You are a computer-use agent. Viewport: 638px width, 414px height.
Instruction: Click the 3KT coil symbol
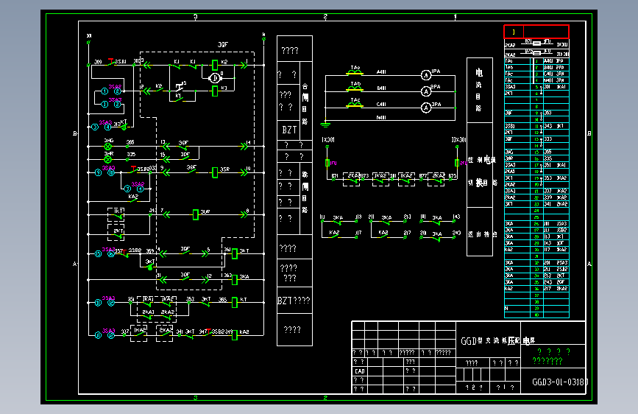pos(234,254)
